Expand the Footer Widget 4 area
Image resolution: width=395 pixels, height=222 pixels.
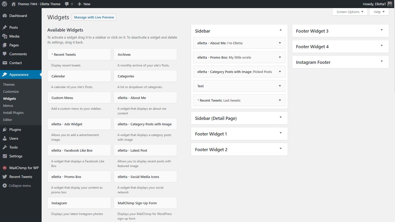382,46
